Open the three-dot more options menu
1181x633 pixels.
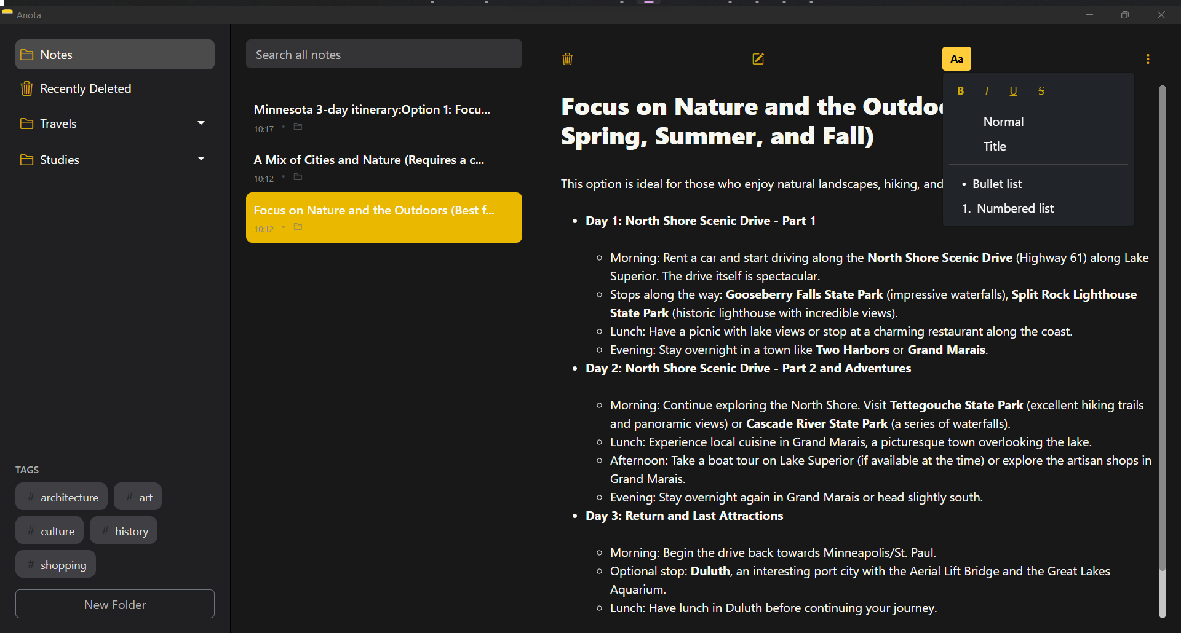(1148, 59)
